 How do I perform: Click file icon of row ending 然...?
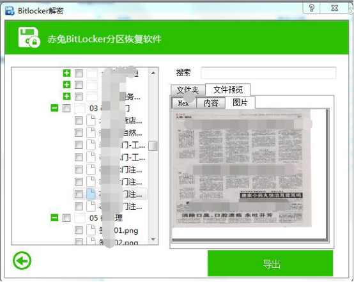click(91, 132)
